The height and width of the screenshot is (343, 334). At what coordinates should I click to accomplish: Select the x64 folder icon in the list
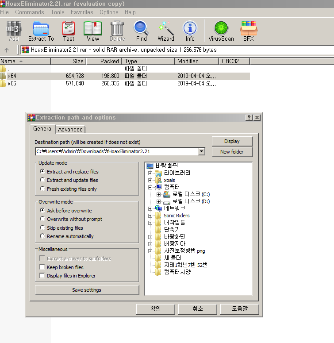[3, 76]
